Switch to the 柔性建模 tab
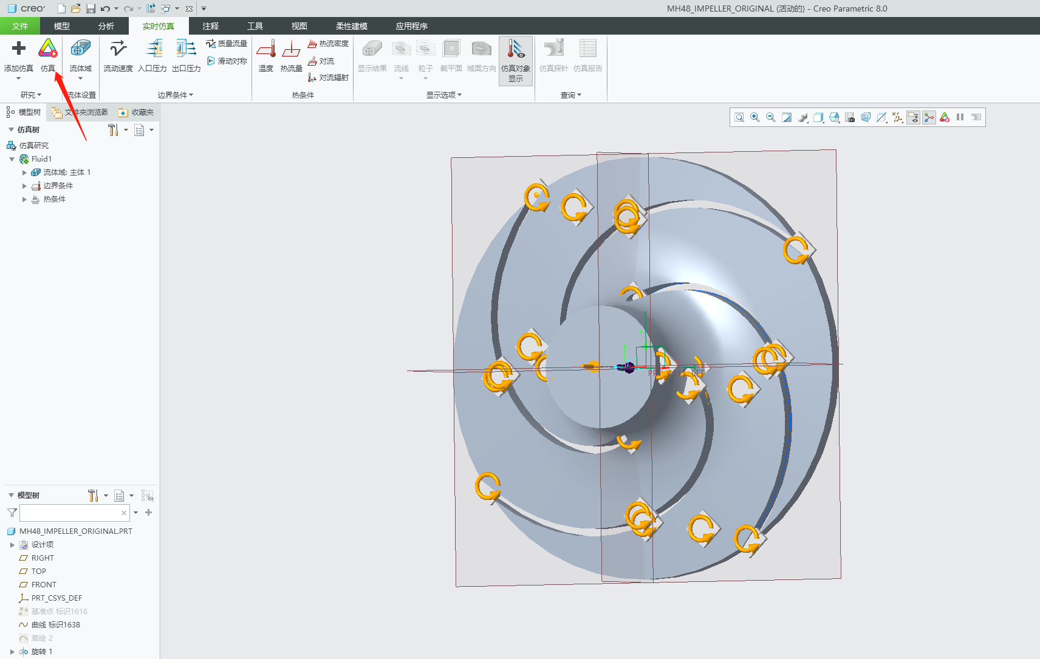This screenshot has height=659, width=1040. point(351,26)
